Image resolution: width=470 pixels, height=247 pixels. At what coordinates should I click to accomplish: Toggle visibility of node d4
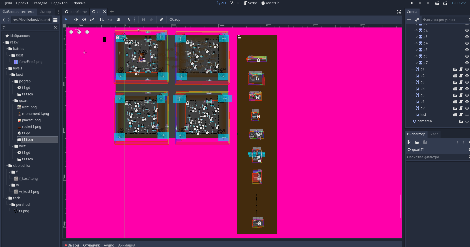[467, 89]
